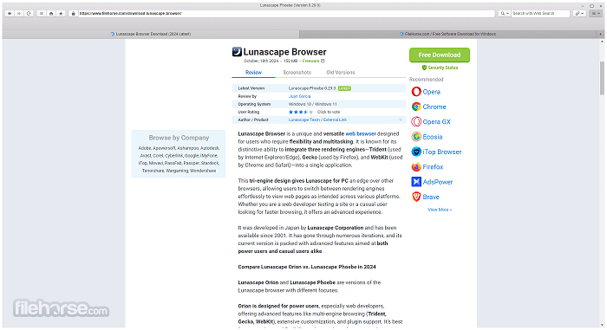Viewport: 607px width, 330px height.
Task: Click the Opera logo icon
Action: (x=416, y=92)
